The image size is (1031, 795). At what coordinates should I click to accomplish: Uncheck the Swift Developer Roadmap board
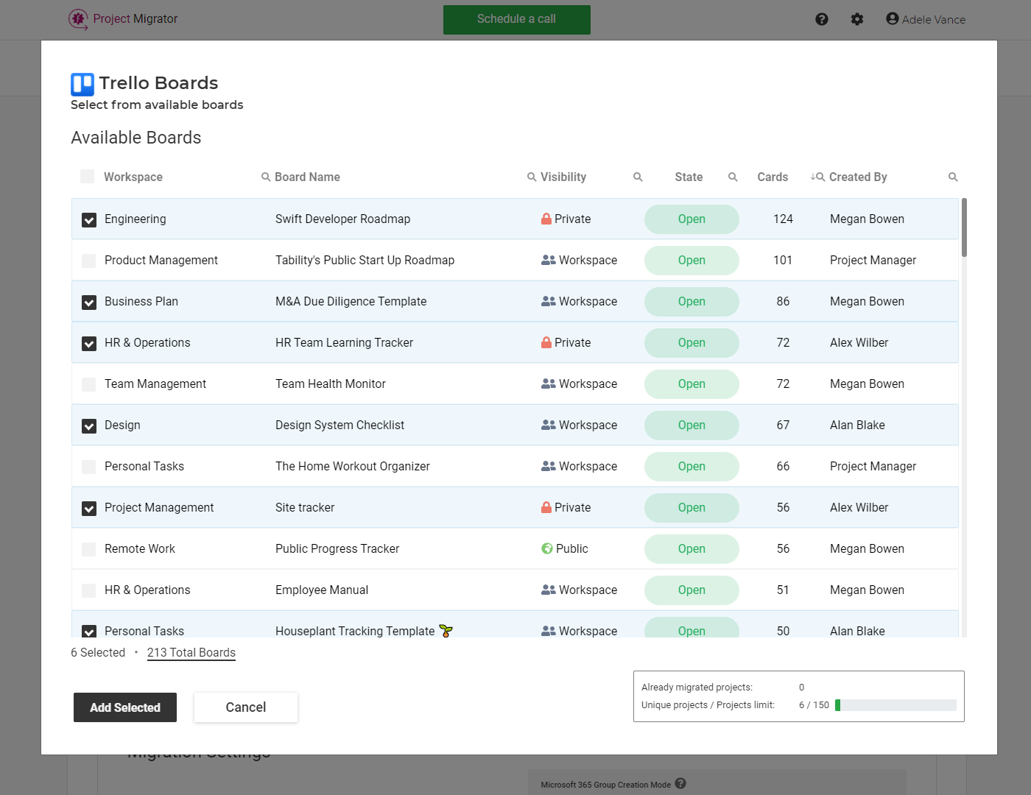pos(88,219)
